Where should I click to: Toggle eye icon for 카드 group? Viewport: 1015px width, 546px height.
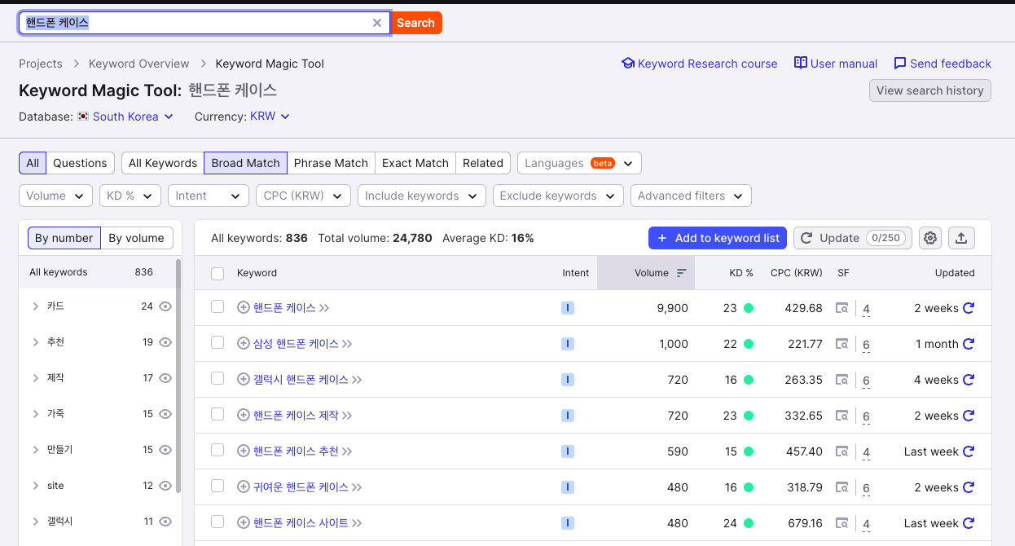tap(165, 306)
